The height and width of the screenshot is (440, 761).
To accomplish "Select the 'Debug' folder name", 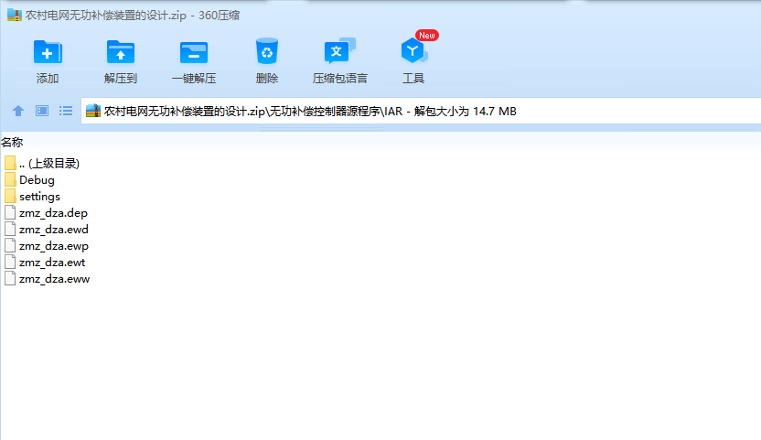I will click(x=37, y=180).
